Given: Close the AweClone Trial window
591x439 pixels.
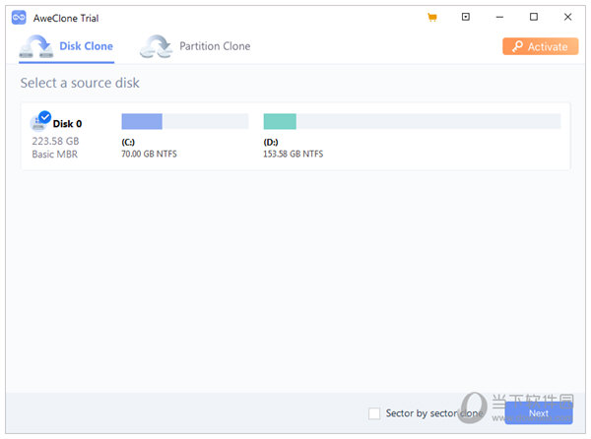Looking at the screenshot, I should coord(567,17).
